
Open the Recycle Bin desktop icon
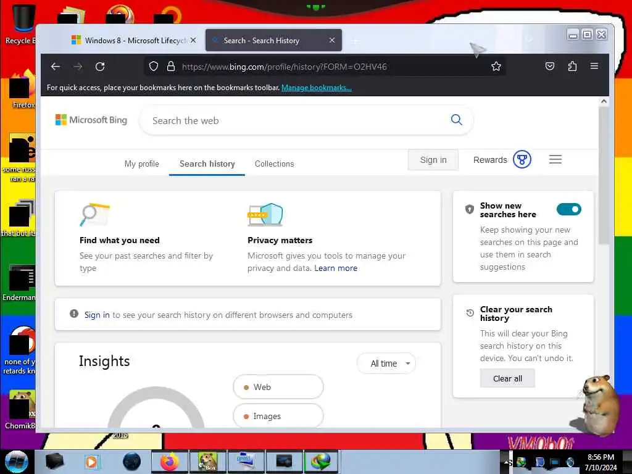pos(23,24)
